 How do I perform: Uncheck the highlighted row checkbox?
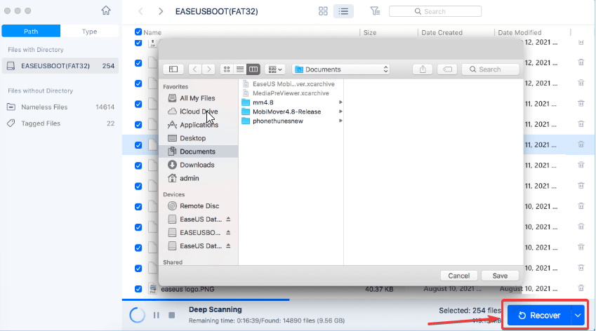(x=138, y=145)
